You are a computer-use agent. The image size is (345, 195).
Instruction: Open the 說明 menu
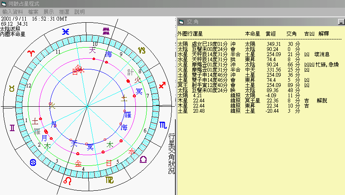pos(79,12)
